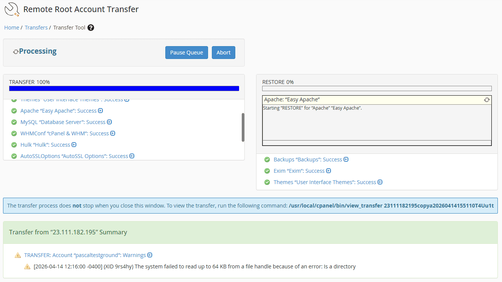The width and height of the screenshot is (502, 282).
Task: Expand warnings log for pascaltestground account
Action: [151, 255]
